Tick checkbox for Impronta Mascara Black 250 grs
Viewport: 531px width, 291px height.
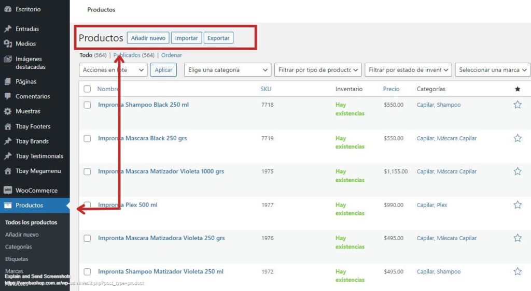coord(87,138)
